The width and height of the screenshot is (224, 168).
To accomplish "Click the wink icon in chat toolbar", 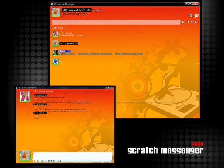I will coord(38,161).
